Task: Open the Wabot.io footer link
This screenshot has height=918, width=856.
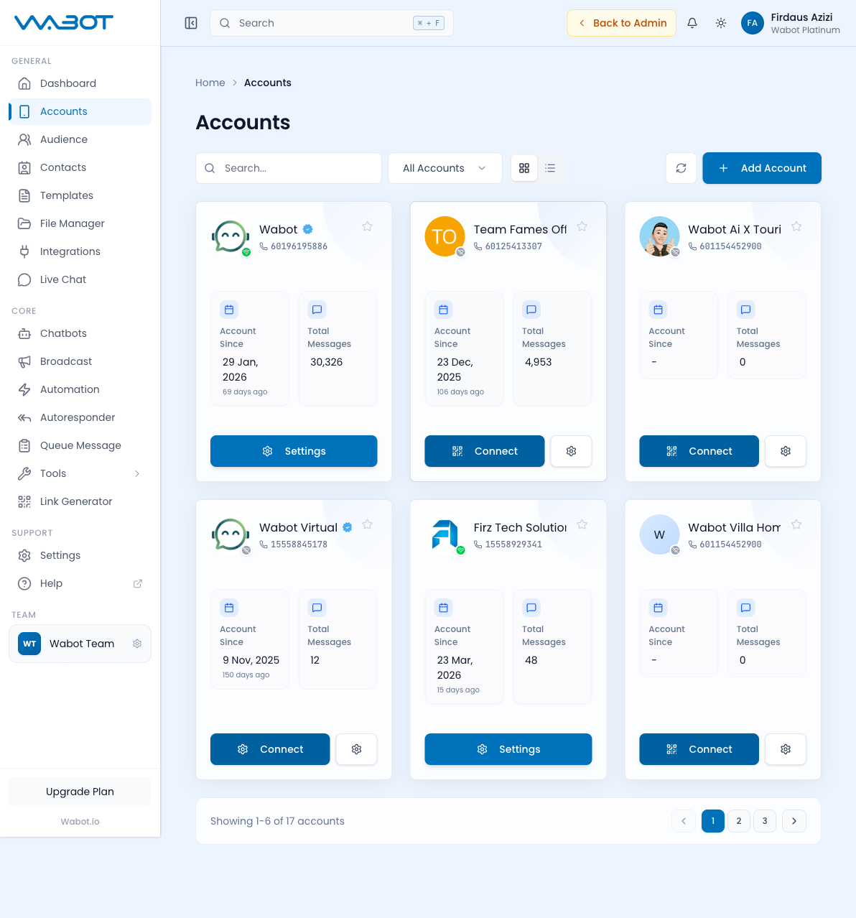Action: (x=80, y=821)
